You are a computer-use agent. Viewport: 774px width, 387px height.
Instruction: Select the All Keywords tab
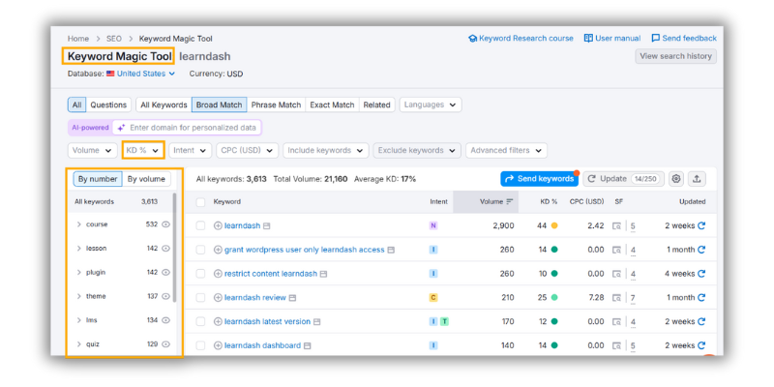(x=164, y=104)
